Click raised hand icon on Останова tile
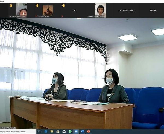164x134 pixels. click(x=11, y=5)
